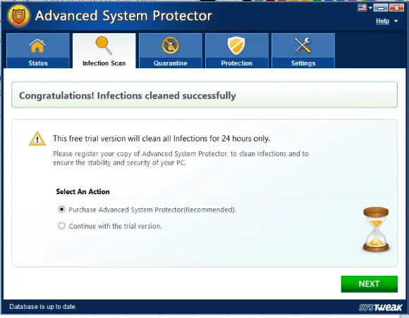The width and height of the screenshot is (409, 318).
Task: Click the hourglass trial timer icon
Action: coord(376,229)
